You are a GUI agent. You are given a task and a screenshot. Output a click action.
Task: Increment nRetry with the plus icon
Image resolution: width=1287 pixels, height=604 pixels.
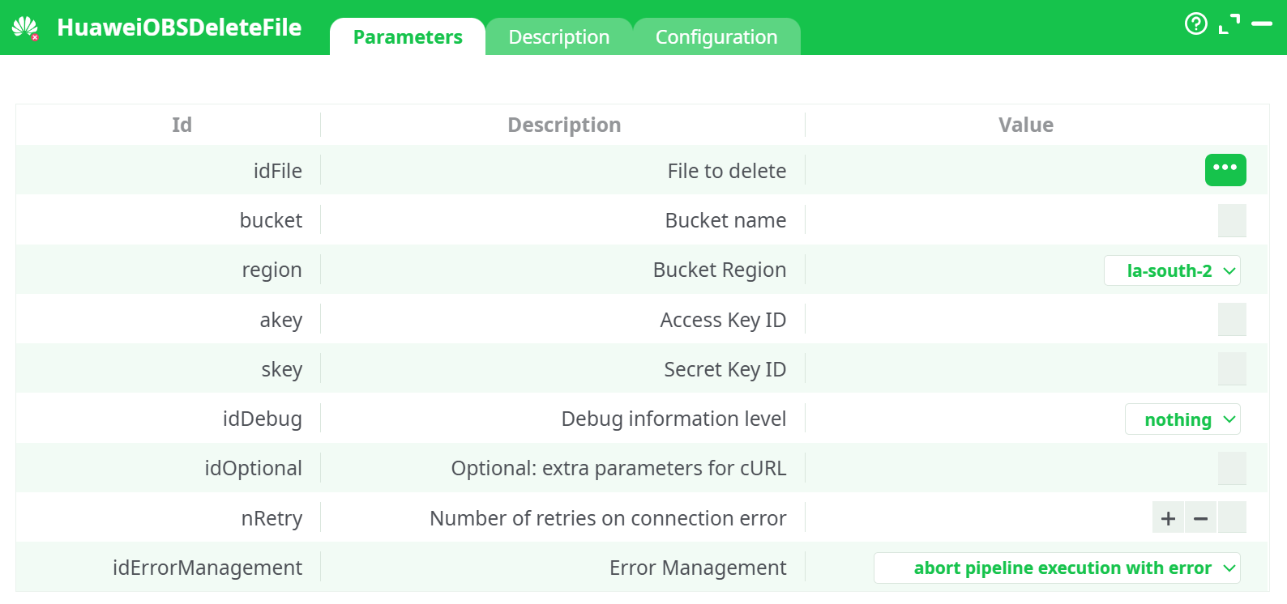[x=1167, y=517]
